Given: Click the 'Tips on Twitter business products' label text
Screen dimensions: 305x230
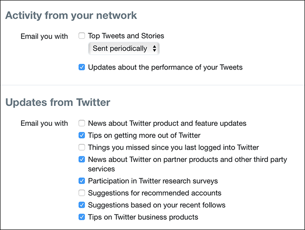Looking at the screenshot, I should click(x=143, y=217).
